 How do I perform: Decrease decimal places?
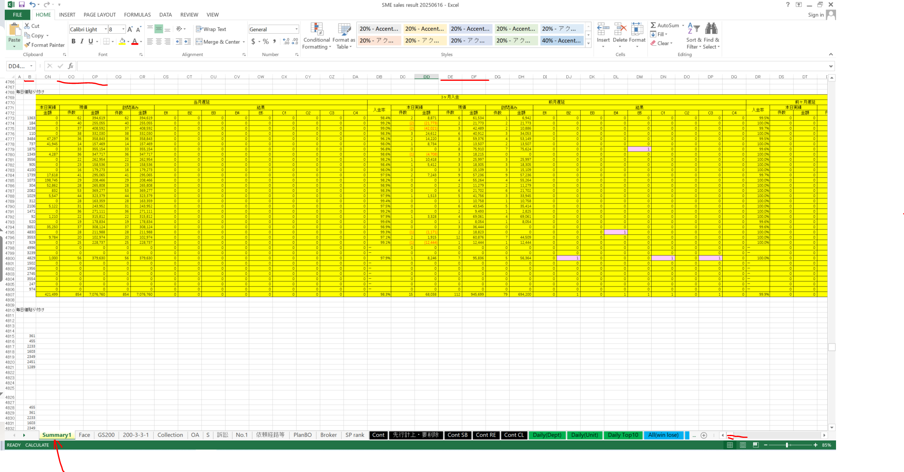pyautogui.click(x=295, y=41)
